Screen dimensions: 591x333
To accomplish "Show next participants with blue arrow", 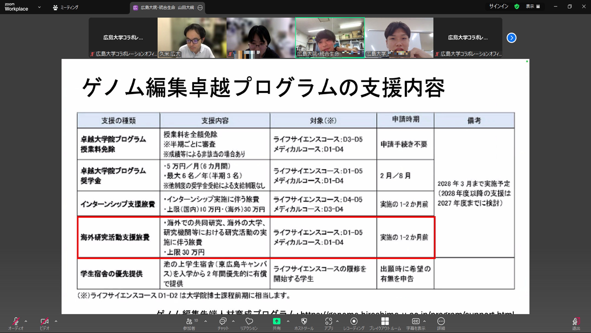I will point(511,38).
